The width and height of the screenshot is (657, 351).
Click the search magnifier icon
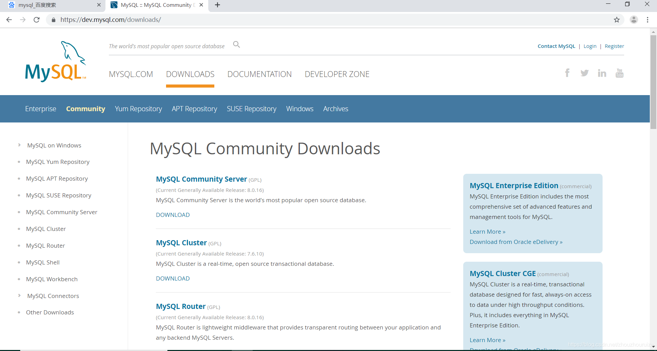click(237, 44)
